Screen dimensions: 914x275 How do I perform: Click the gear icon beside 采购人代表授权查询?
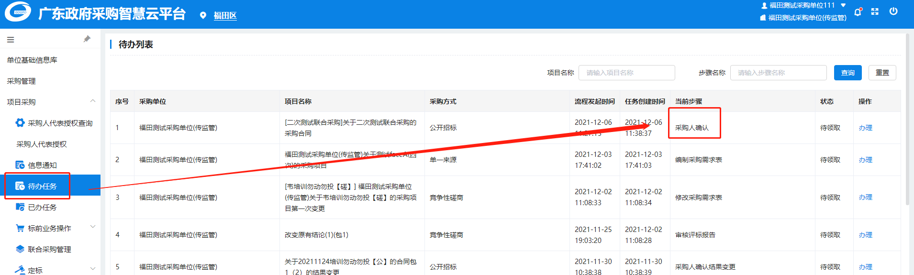tap(20, 123)
